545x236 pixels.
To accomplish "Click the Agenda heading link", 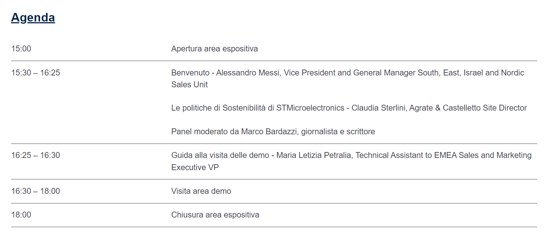I will click(33, 17).
